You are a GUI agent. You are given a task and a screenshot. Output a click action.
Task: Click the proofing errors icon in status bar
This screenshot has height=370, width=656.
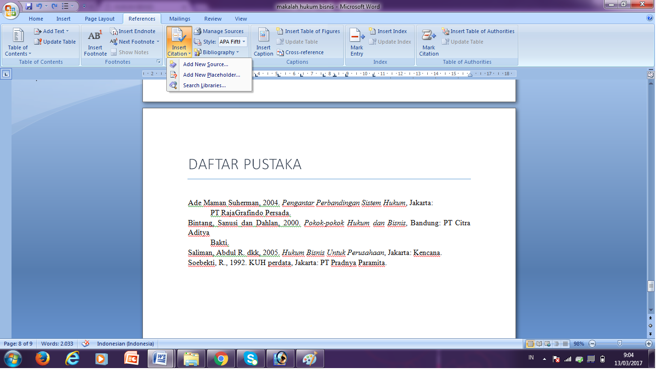(85, 344)
